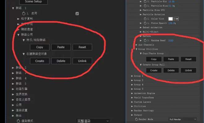Expand the 公用 section

(x=13, y=105)
